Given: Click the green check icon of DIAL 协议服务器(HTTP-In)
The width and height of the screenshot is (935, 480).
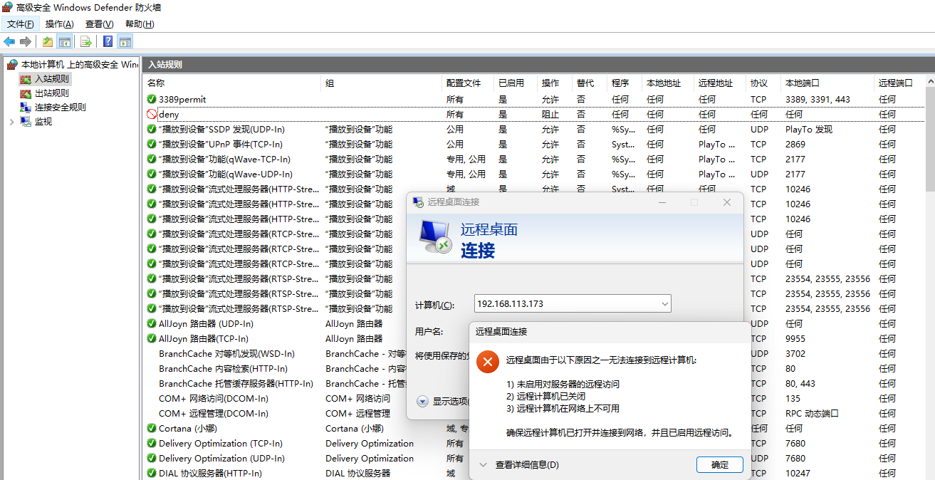Looking at the screenshot, I should [152, 474].
